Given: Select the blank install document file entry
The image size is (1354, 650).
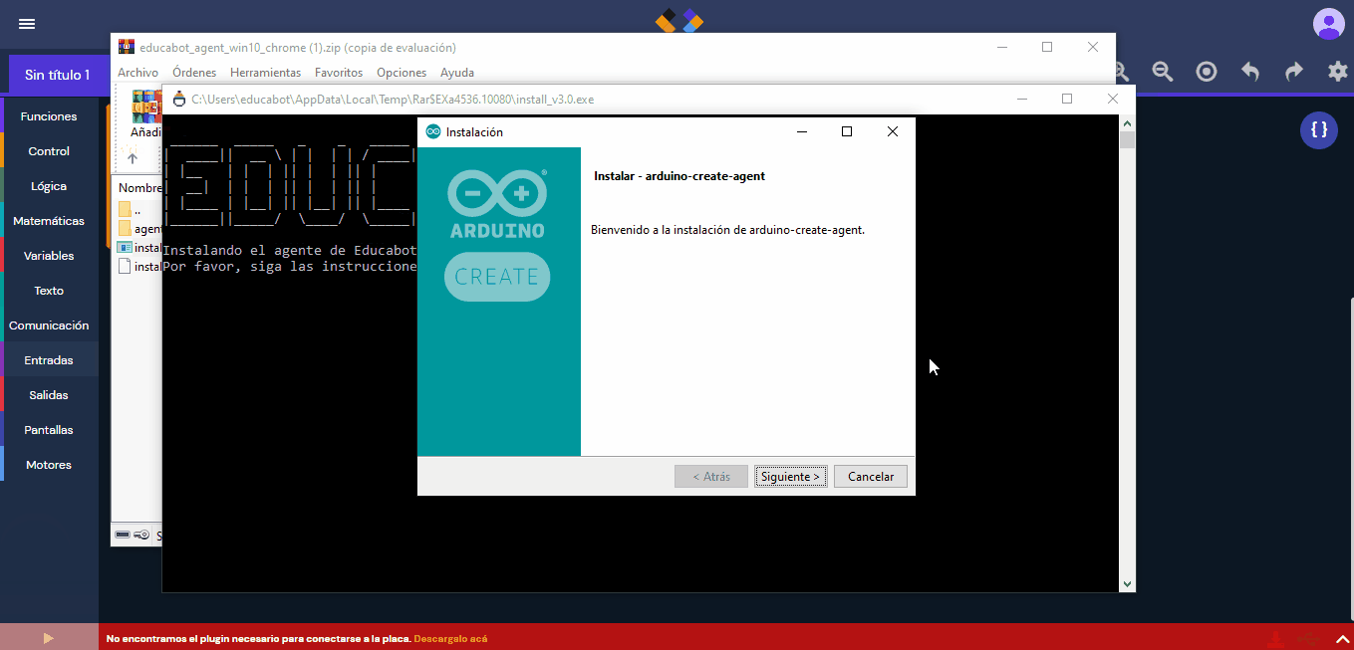Looking at the screenshot, I should pos(139,266).
